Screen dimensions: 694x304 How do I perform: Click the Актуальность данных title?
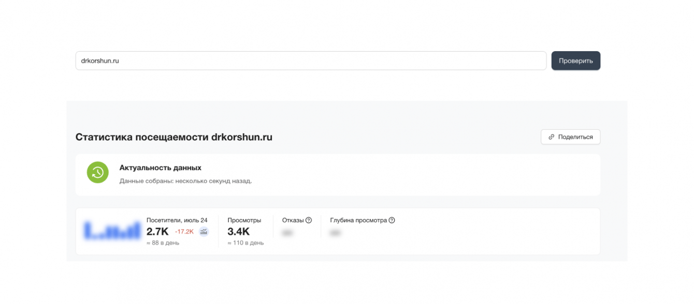coord(161,168)
